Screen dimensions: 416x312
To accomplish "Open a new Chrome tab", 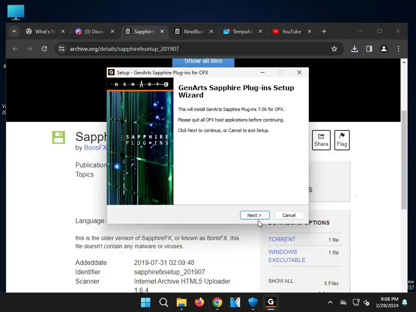I will click(324, 32).
